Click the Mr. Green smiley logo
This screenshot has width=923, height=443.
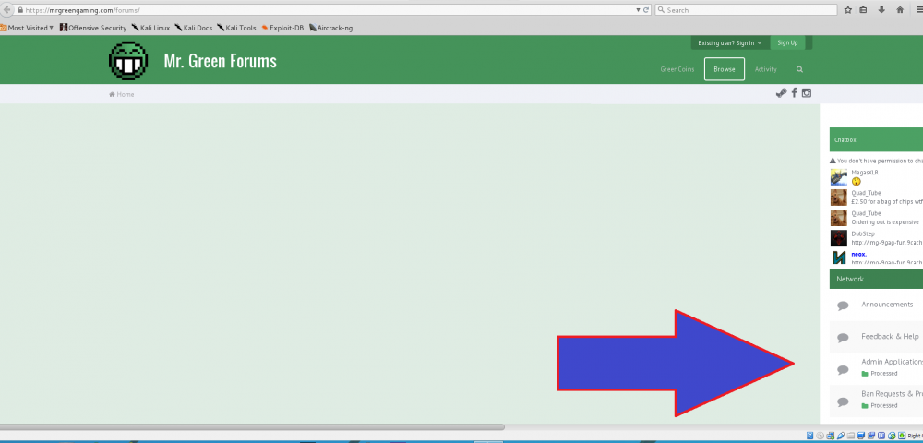(128, 61)
